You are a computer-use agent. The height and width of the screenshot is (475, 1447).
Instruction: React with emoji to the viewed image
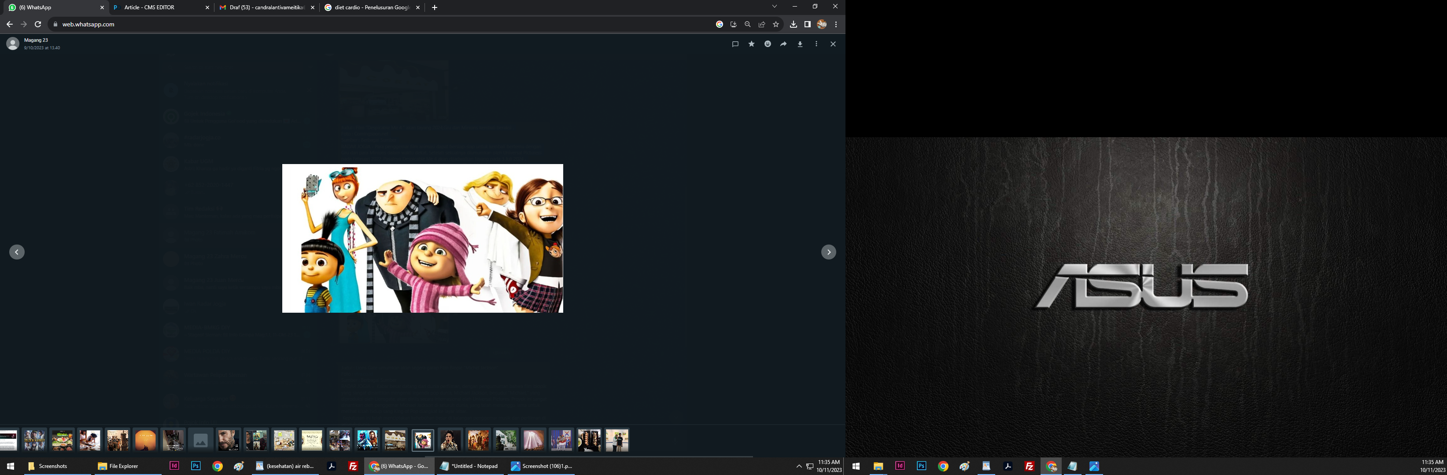(767, 44)
